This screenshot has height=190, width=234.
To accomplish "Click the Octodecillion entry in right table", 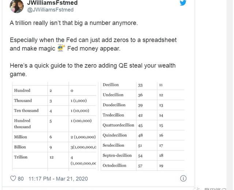I will (114, 165).
